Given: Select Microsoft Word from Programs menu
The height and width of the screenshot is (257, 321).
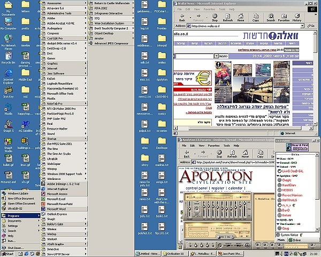Looking at the screenshot, I should 56,208.
